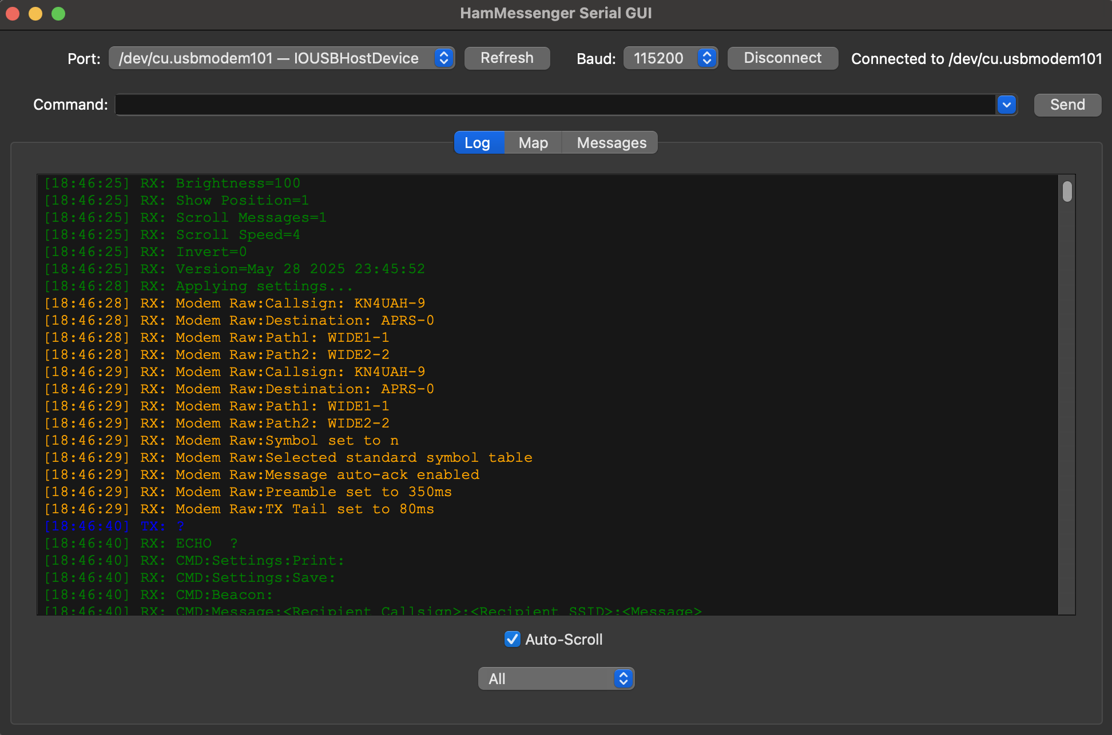Click the 'Baud:' label
This screenshot has height=735, width=1112.
tap(596, 59)
